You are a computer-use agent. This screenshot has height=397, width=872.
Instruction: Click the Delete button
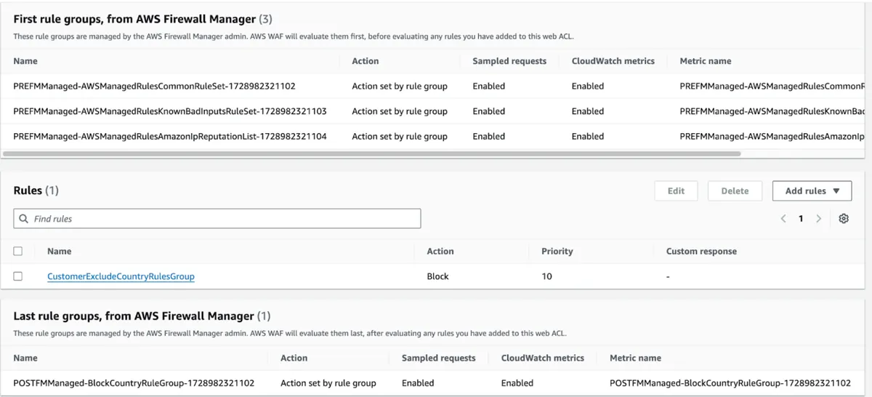735,191
